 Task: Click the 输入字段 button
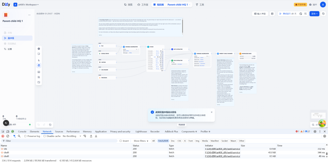(x=260, y=14)
